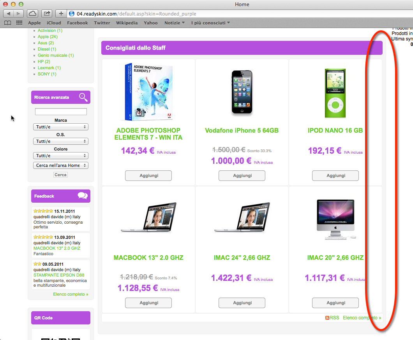Open Adobe Photoshop Elements 7 product image
This screenshot has width=413, height=340.
coord(148,92)
